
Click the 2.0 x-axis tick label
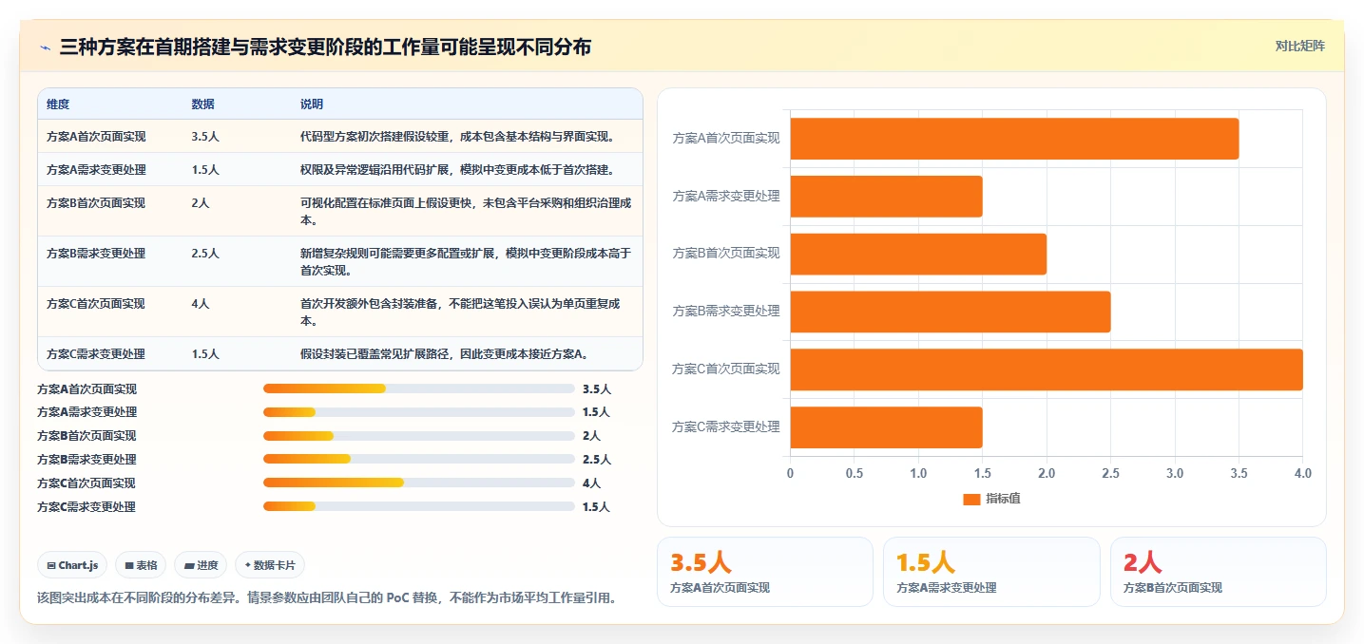coord(1047,473)
